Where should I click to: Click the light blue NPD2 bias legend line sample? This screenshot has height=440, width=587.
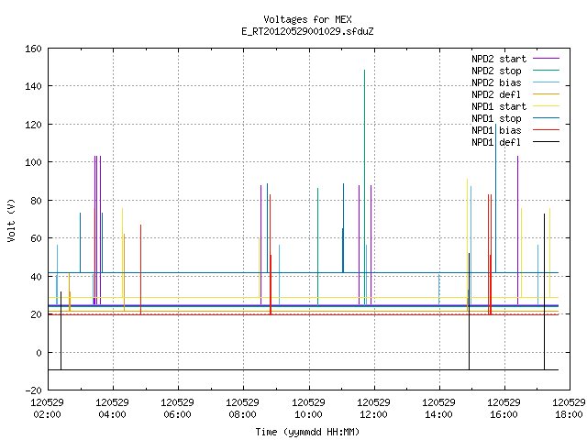[546, 82]
